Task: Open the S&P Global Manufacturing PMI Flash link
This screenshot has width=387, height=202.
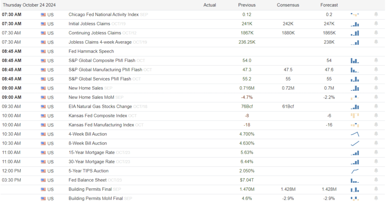Action: 105,70
